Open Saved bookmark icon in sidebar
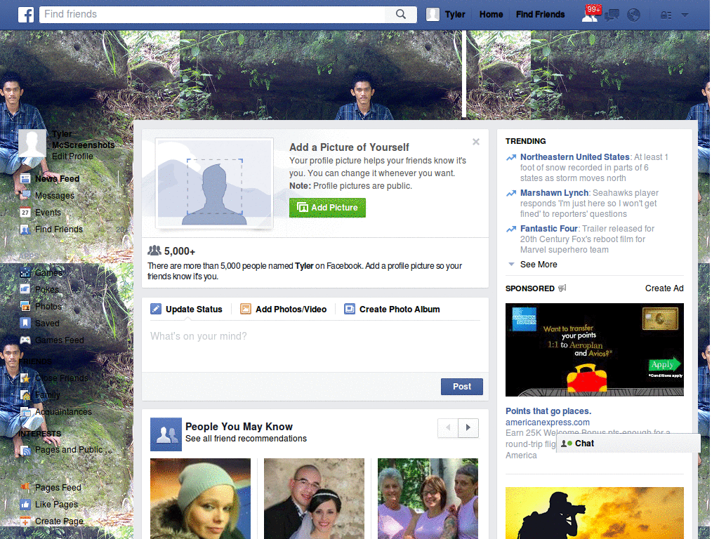 pyautogui.click(x=25, y=323)
